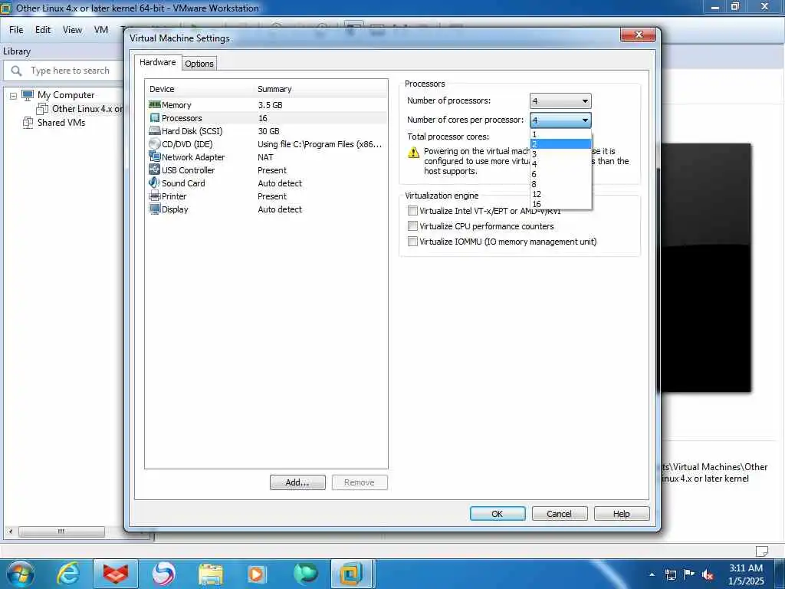
Task: Open the media player taskbar icon
Action: (x=257, y=574)
